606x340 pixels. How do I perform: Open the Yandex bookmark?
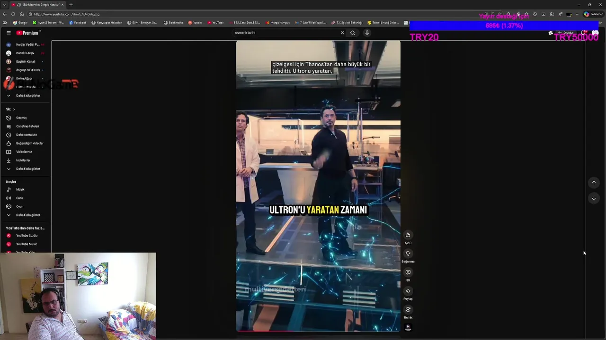pos(195,23)
